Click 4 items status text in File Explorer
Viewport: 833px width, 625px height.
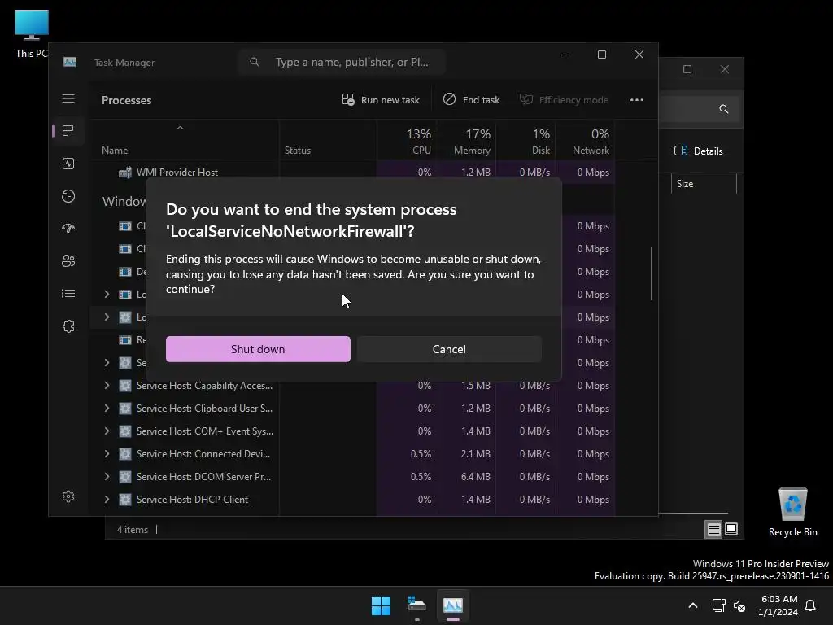coord(133,530)
